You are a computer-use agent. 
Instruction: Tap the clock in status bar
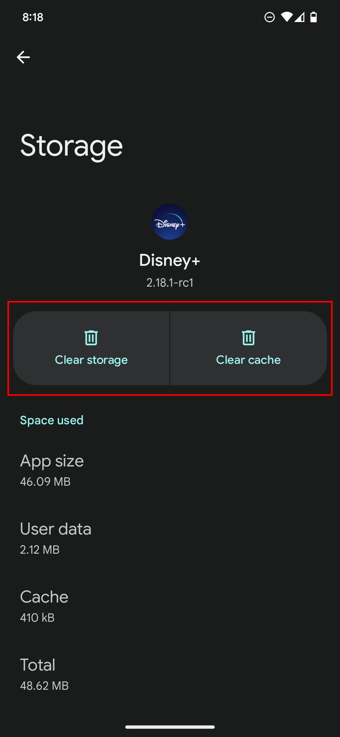[x=33, y=17]
